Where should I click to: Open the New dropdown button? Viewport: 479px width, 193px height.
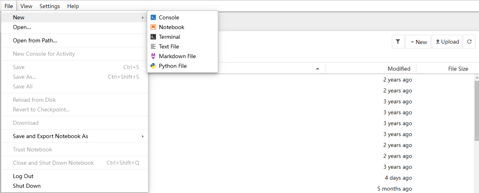418,42
